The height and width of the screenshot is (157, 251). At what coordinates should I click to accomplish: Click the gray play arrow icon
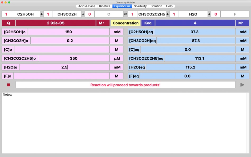[242, 85]
